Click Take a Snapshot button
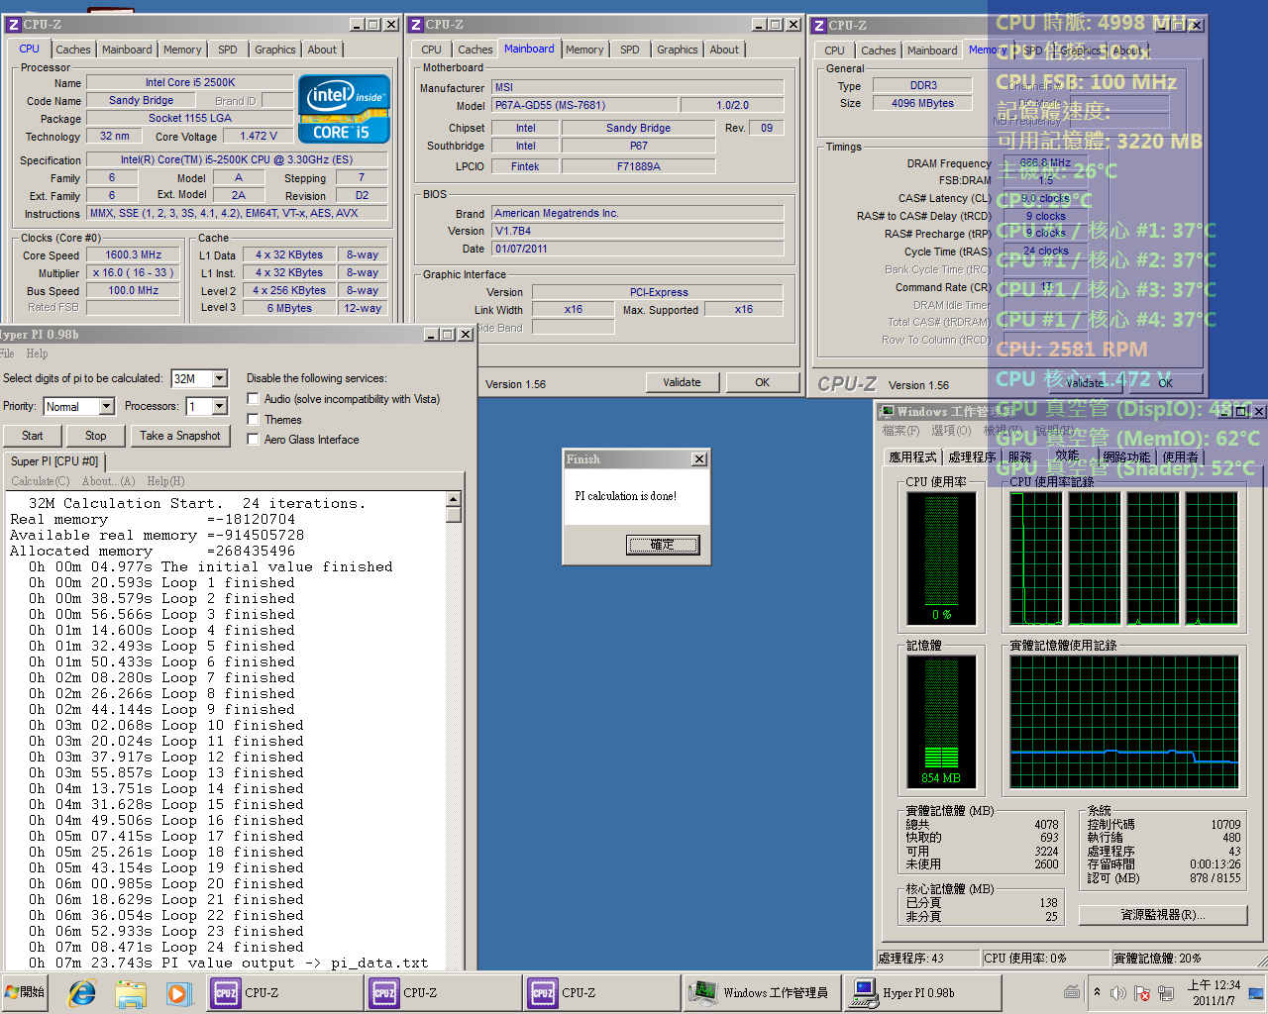The image size is (1268, 1014). tap(180, 436)
